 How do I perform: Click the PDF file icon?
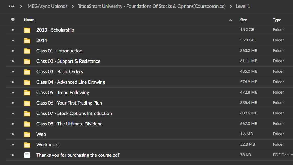click(x=27, y=155)
